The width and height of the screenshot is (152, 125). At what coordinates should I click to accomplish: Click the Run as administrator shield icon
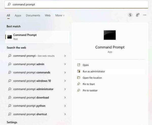79,71
